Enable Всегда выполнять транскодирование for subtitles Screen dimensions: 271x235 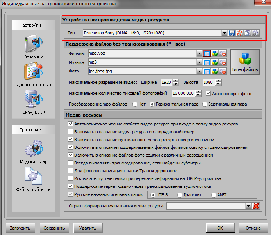71,163
